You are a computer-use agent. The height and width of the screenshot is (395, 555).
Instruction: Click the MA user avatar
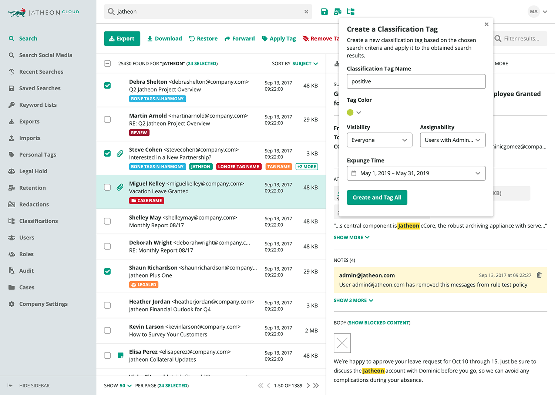click(534, 11)
